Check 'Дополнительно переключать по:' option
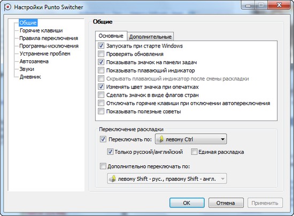The width and height of the screenshot is (294, 216). click(x=103, y=166)
